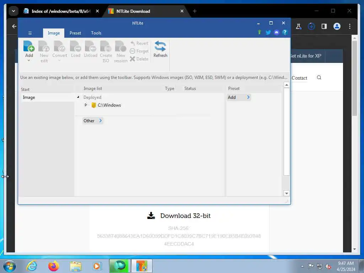
Task: Click the Status column header
Action: pyautogui.click(x=190, y=89)
